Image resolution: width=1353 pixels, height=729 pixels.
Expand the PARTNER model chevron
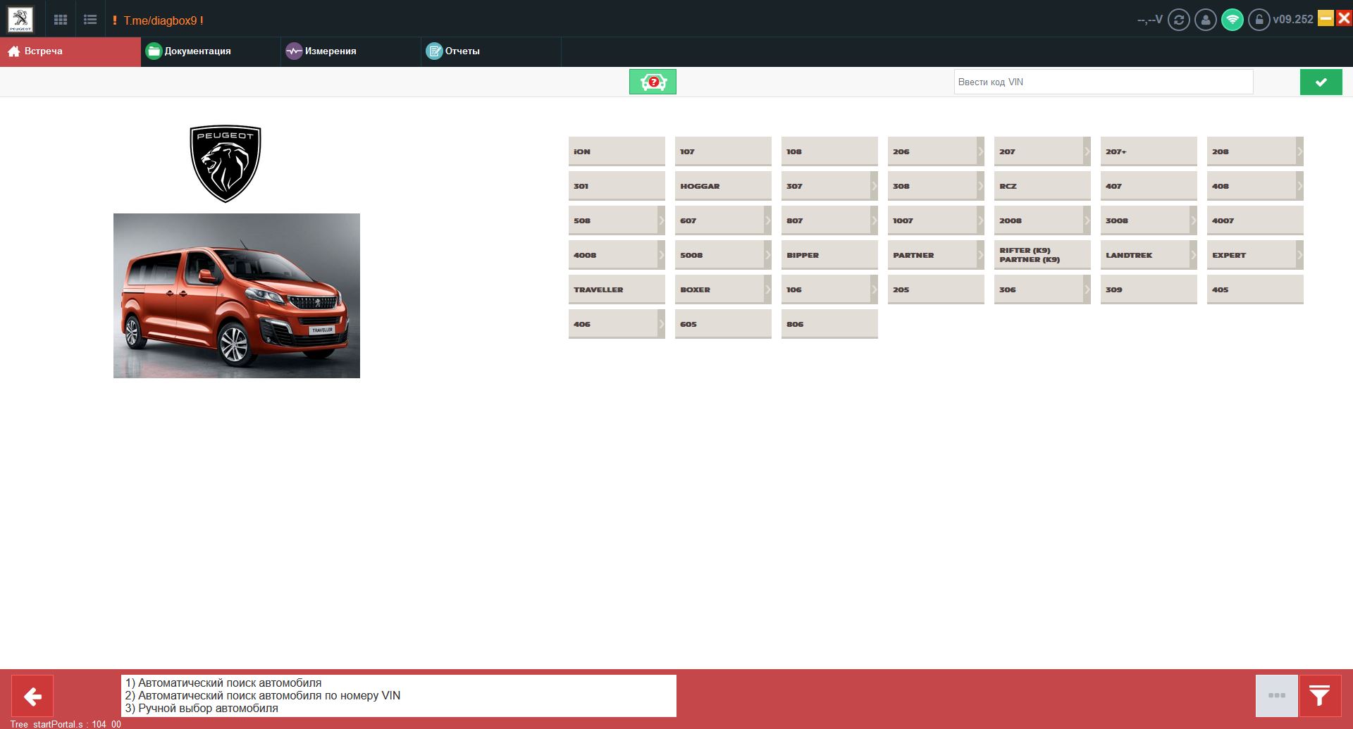pos(980,255)
